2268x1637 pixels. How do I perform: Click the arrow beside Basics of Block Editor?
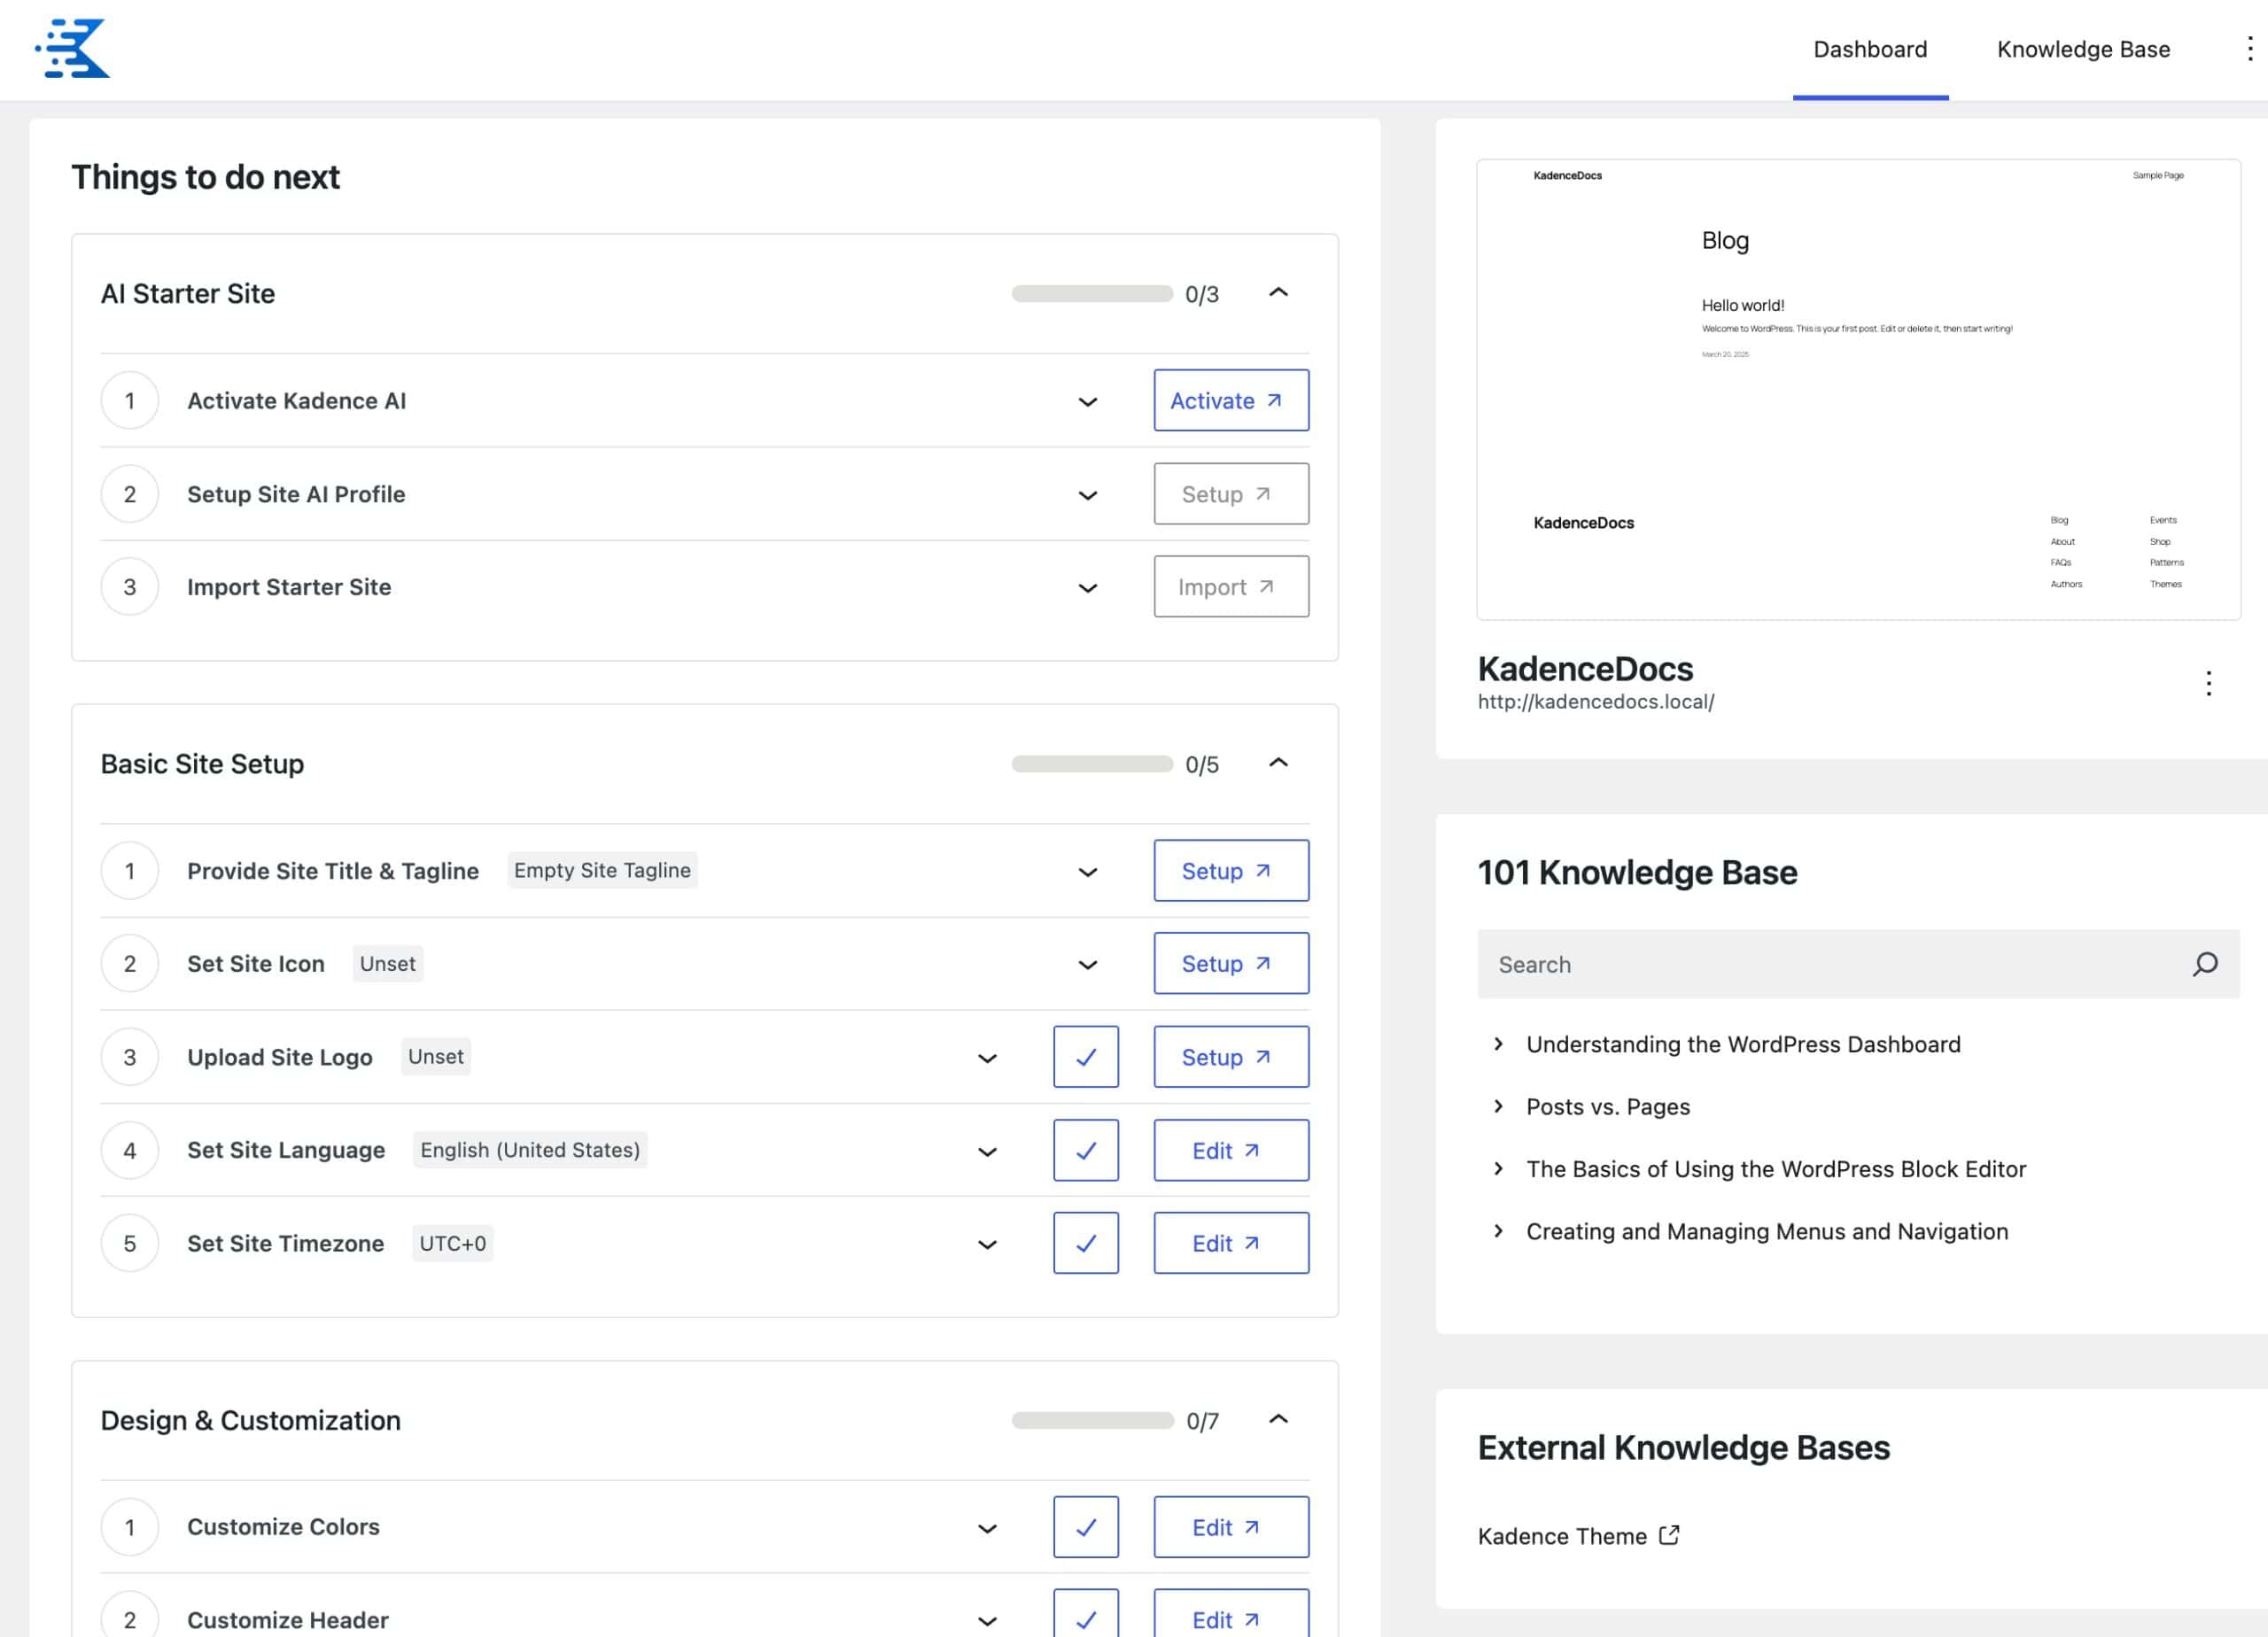point(1498,1169)
